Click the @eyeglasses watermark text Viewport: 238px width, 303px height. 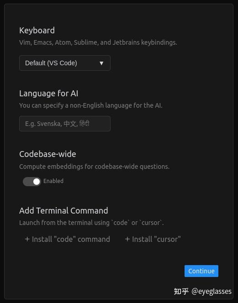[x=212, y=292]
